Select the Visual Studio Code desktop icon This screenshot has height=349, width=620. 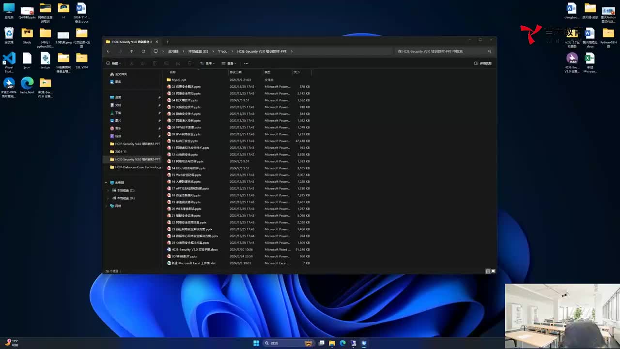point(9,62)
